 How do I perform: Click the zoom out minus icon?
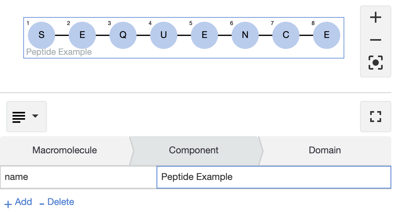(x=375, y=40)
